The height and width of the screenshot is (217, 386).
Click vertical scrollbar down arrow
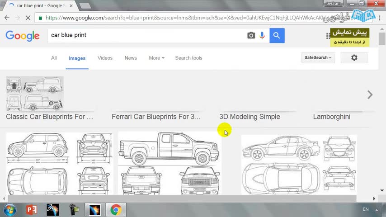tap(382, 190)
